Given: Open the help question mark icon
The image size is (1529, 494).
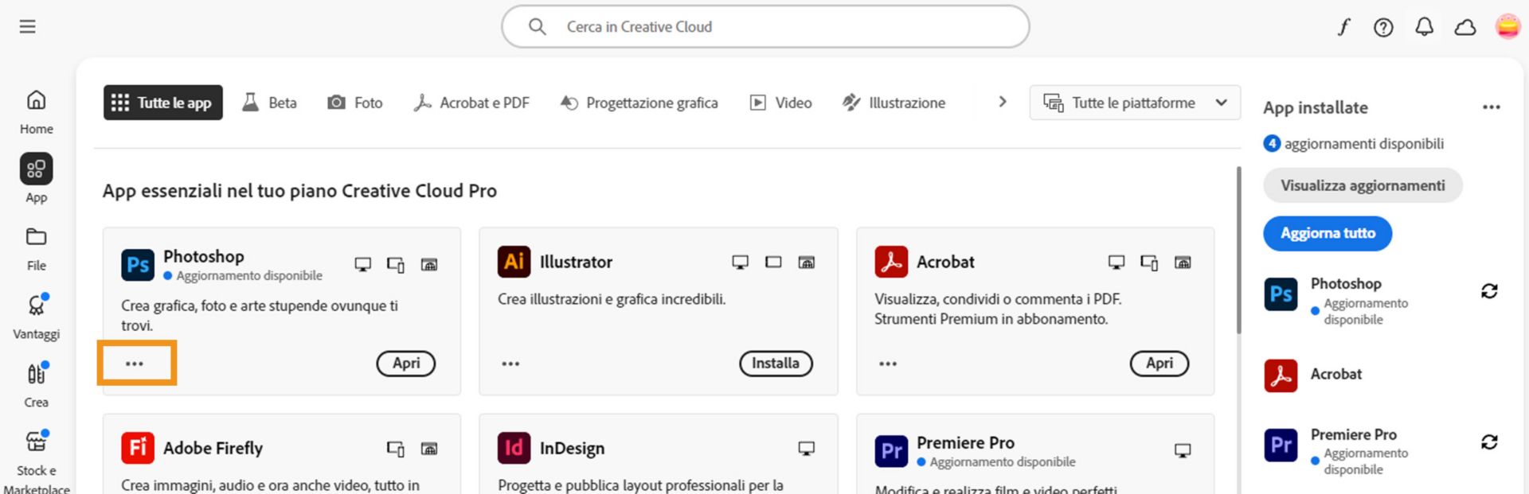Looking at the screenshot, I should pos(1383,28).
